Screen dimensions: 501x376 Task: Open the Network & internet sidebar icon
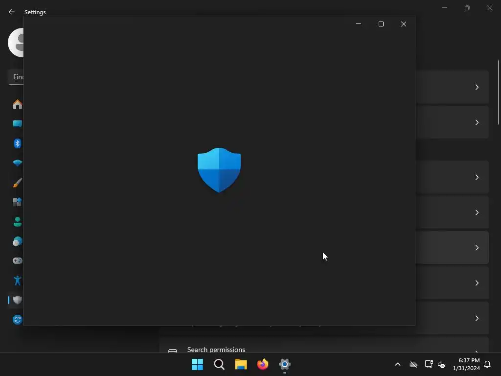(x=17, y=163)
